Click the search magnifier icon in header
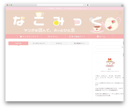129x109 pixels. (x=120, y=13)
